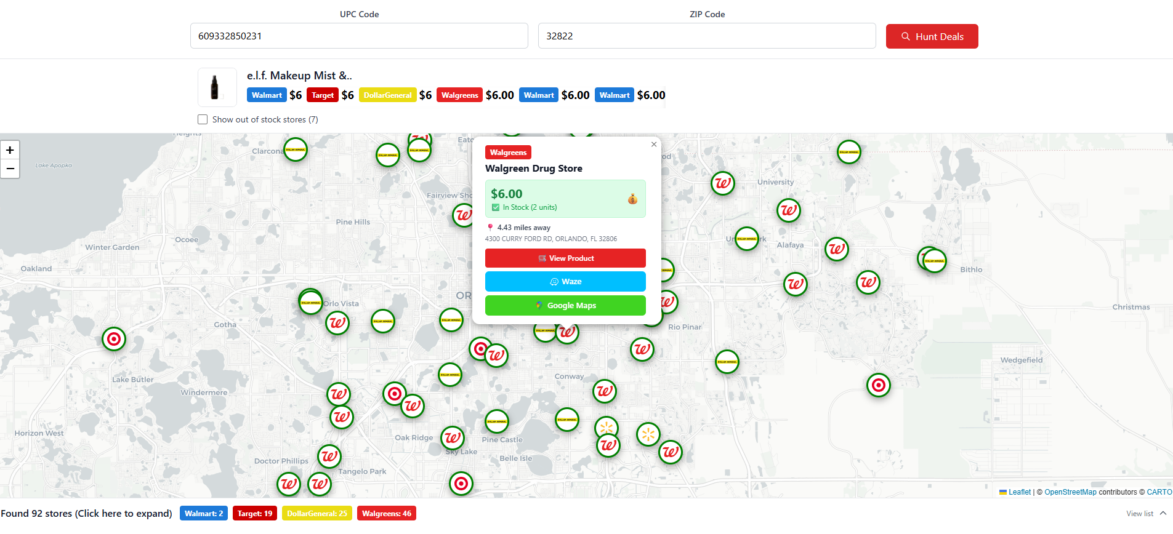Select the Walgreens marker at Fairview Shores
Viewport: 1173px width, 534px height.
pos(464,215)
